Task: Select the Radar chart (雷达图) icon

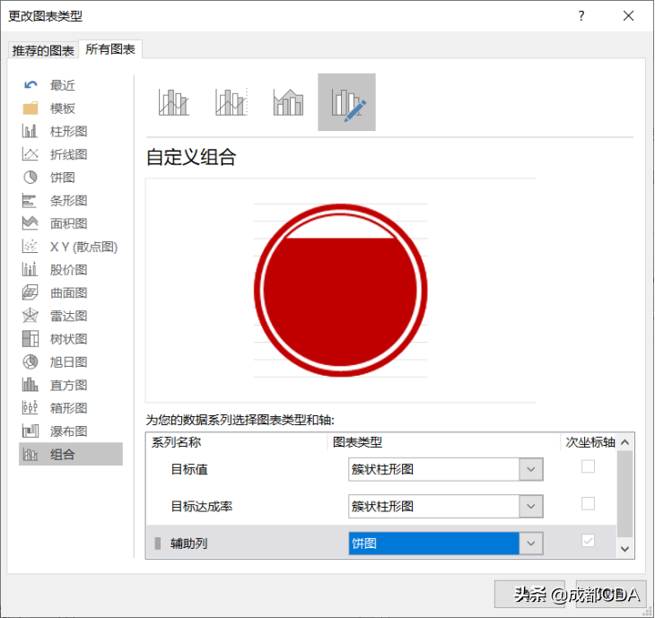Action: (x=31, y=316)
